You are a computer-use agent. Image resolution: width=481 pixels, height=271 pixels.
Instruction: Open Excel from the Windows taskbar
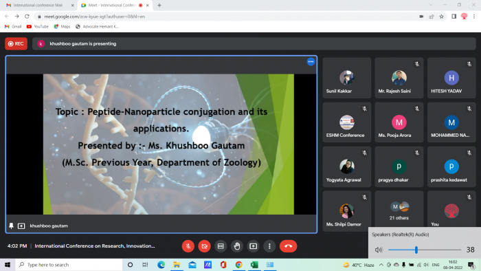(x=254, y=265)
